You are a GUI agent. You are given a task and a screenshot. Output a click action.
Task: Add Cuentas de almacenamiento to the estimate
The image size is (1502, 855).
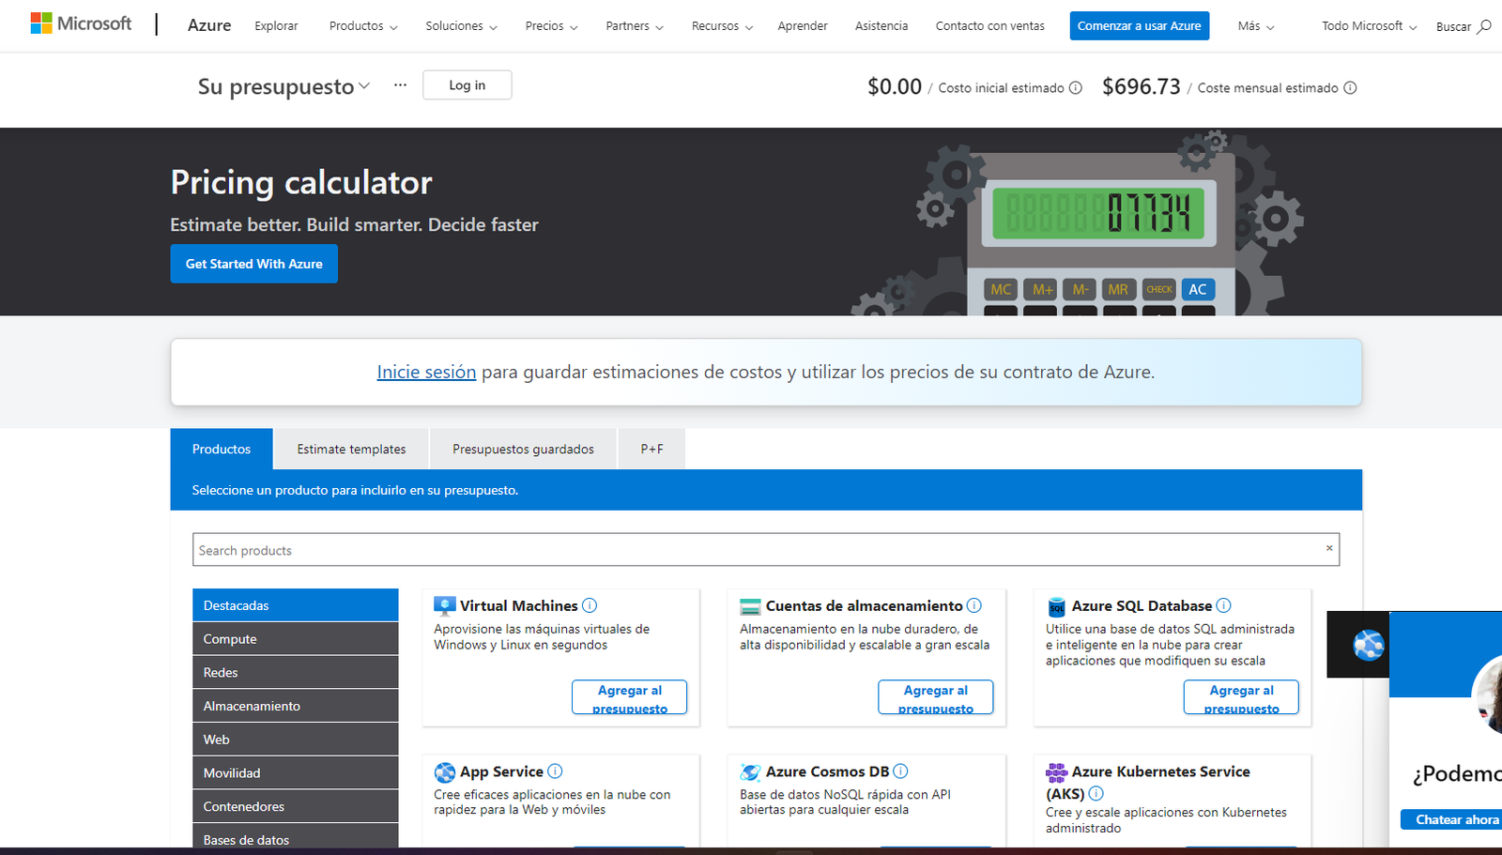(x=936, y=697)
